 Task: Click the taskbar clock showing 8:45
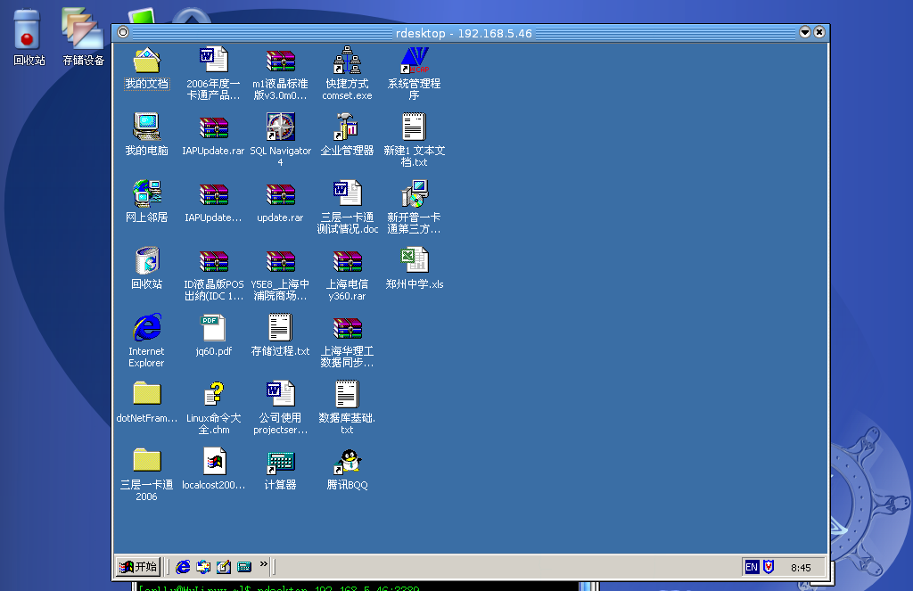coord(800,567)
